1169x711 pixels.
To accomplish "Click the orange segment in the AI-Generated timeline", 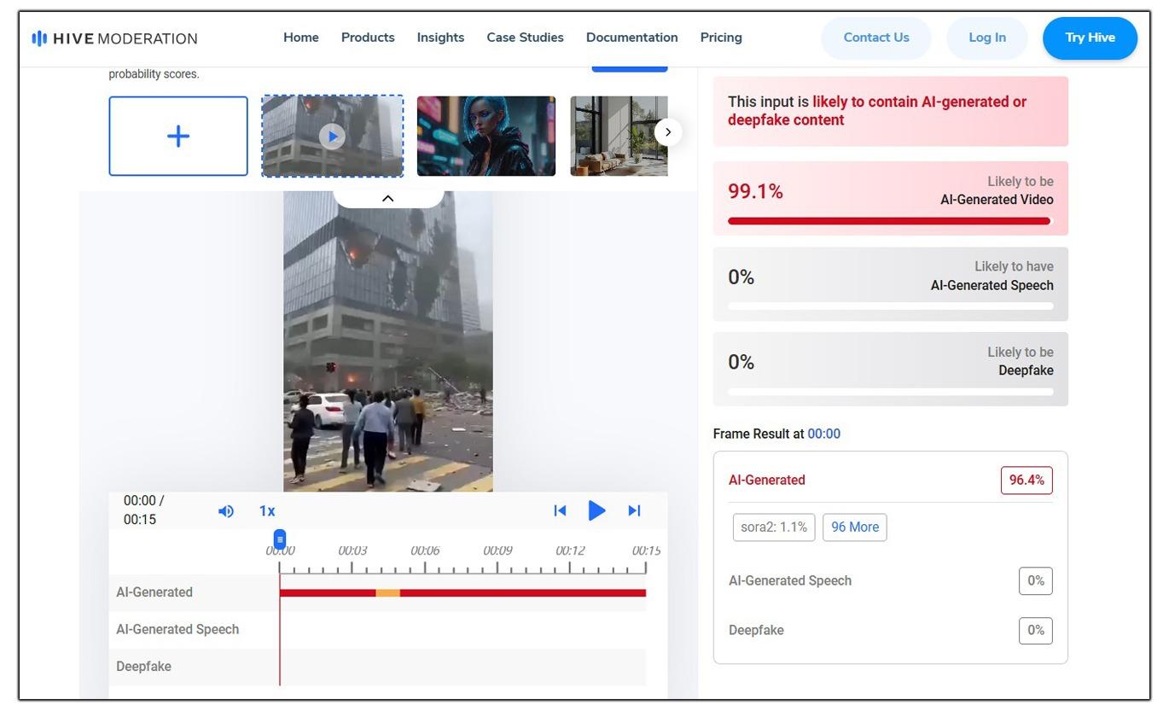I will click(x=387, y=593).
